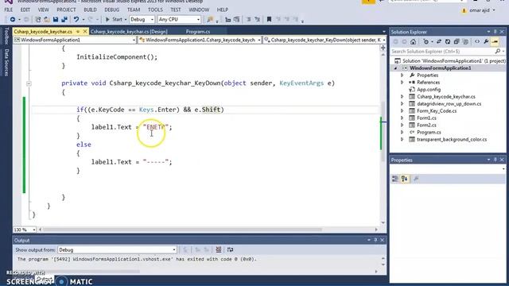509x286 pixels.
Task: Open the BUILD menu
Action: pos(90,10)
